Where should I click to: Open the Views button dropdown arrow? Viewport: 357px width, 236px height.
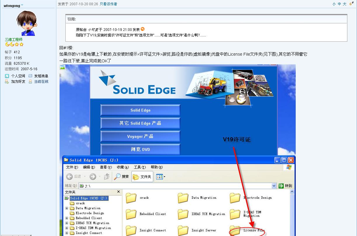click(x=164, y=177)
